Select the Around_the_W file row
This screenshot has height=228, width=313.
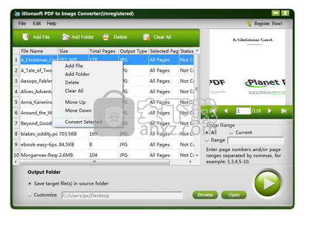point(104,113)
